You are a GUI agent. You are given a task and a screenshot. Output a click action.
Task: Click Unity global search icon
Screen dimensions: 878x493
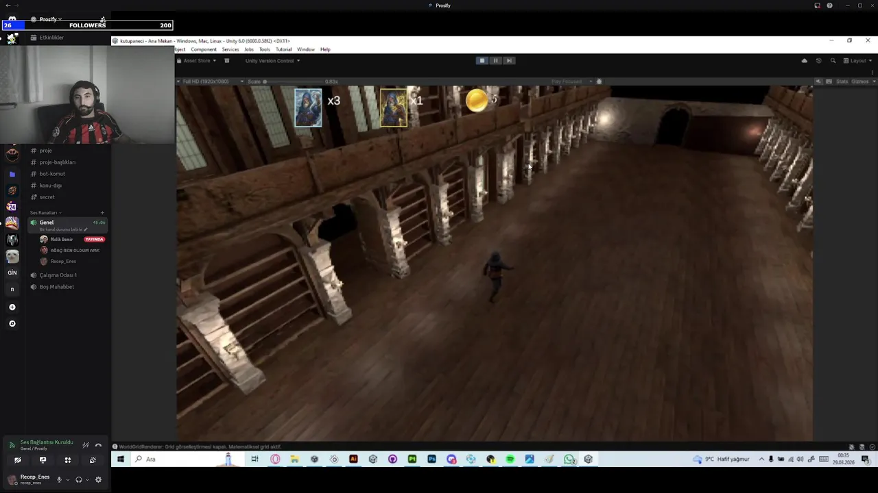833,61
